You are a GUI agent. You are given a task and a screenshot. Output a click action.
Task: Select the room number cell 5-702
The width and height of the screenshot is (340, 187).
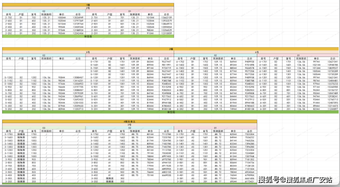(x=9, y=93)
